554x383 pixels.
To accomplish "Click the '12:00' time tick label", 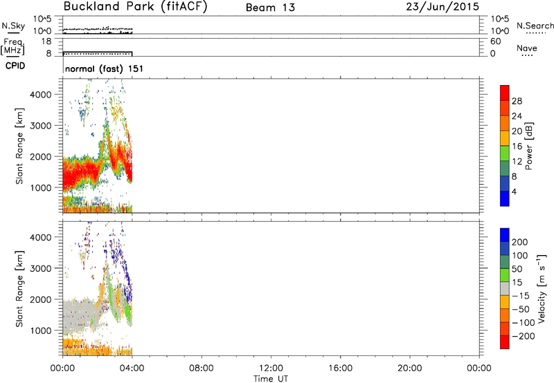I will pyautogui.click(x=271, y=368).
